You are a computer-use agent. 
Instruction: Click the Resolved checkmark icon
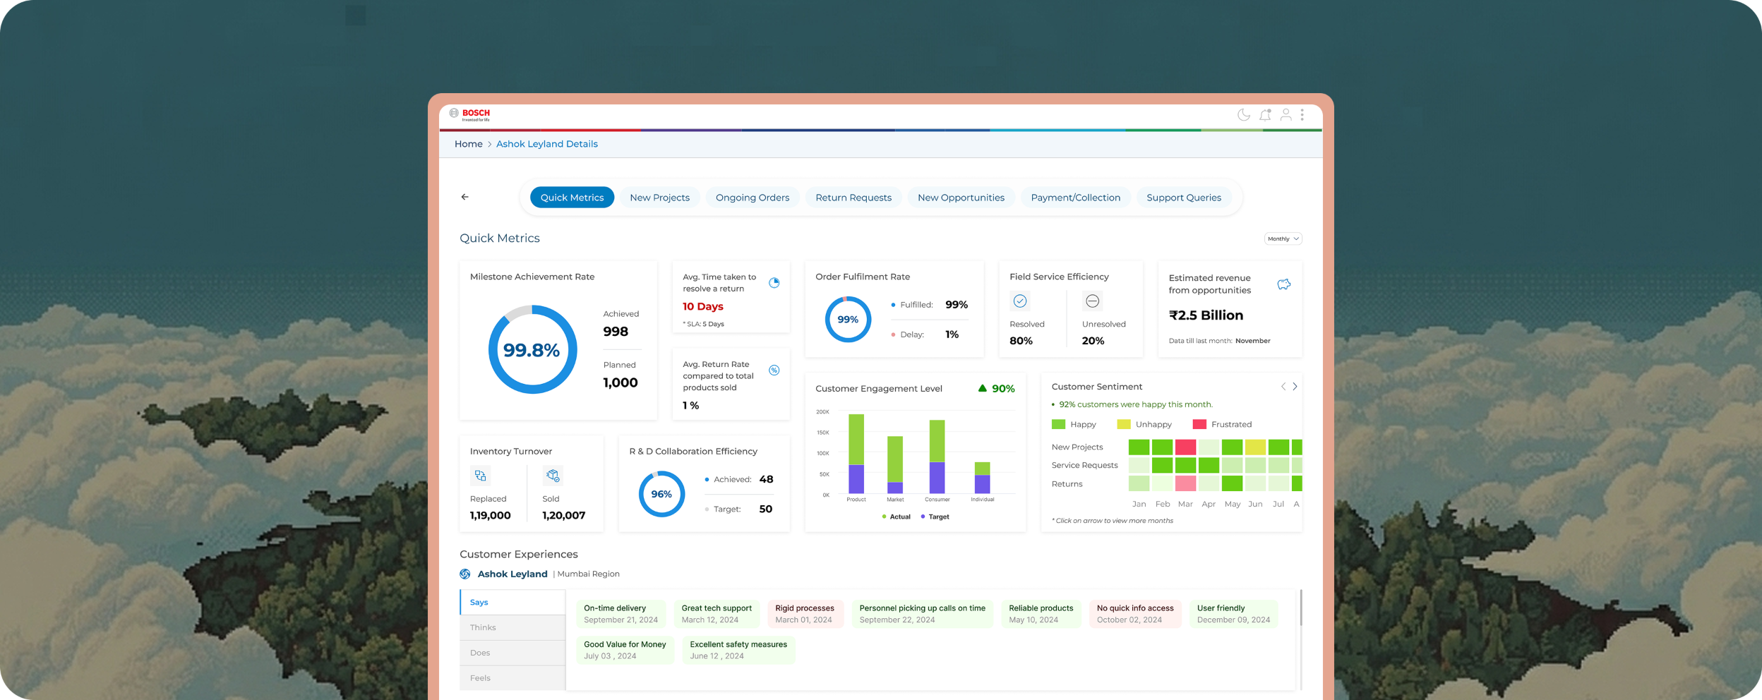click(x=1019, y=301)
